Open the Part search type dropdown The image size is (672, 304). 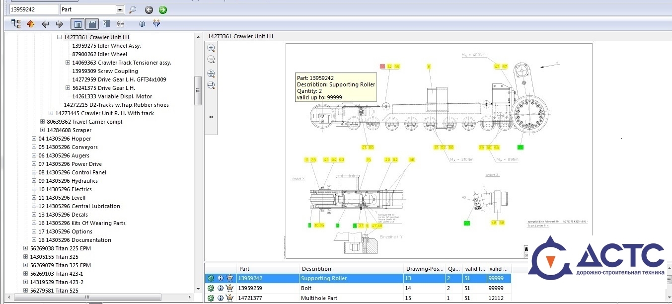(x=120, y=9)
